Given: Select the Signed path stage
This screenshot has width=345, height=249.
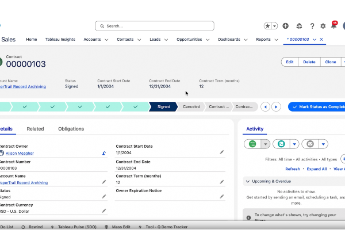Looking at the screenshot, I should [x=163, y=107].
